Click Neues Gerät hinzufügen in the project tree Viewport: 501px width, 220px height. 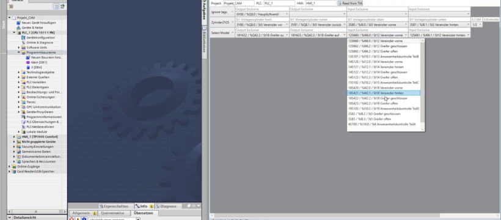pyautogui.click(x=36, y=23)
